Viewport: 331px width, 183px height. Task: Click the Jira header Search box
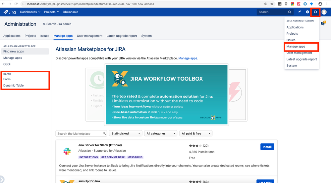coord(275,12)
